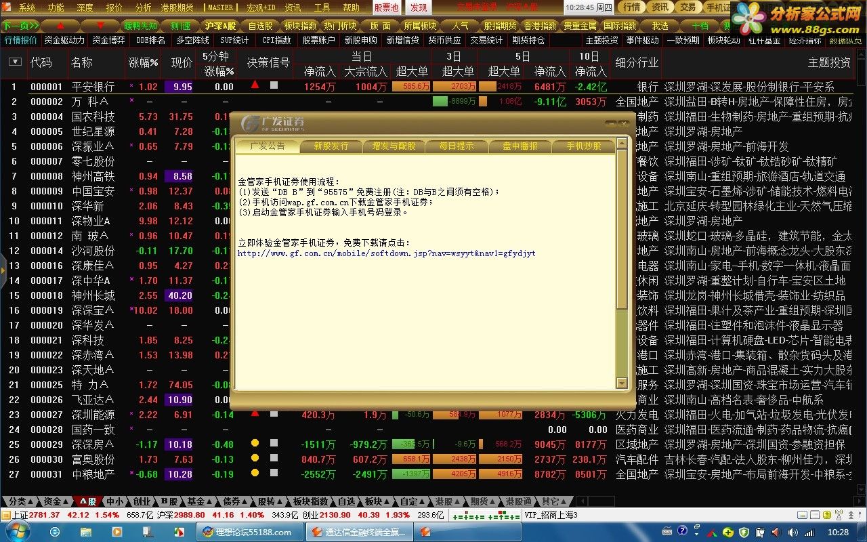Click yellow circle signal for 富奥股份
This screenshot has height=542, width=867.
pyautogui.click(x=255, y=458)
